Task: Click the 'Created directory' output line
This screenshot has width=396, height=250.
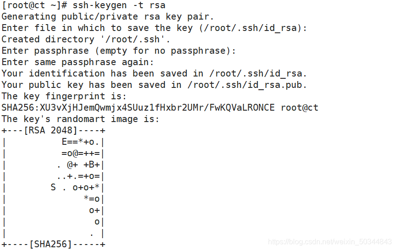Action: pyautogui.click(x=86, y=40)
